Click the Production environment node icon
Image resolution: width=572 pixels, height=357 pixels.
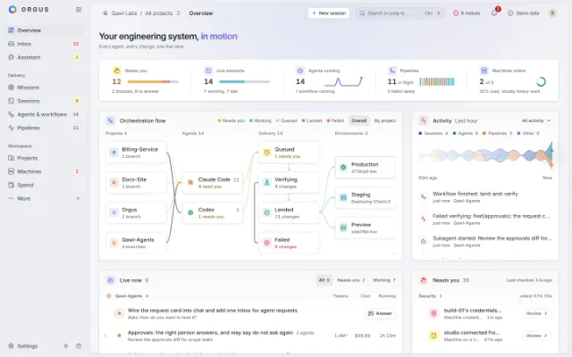tap(343, 167)
